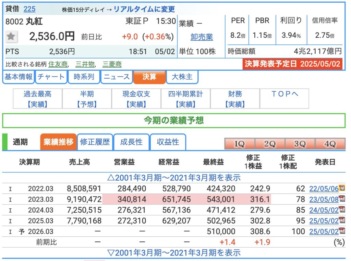Image resolution: width=351 pixels, height=261 pixels.
Task: Open the 卸売業 sector link
Action: coord(202,37)
